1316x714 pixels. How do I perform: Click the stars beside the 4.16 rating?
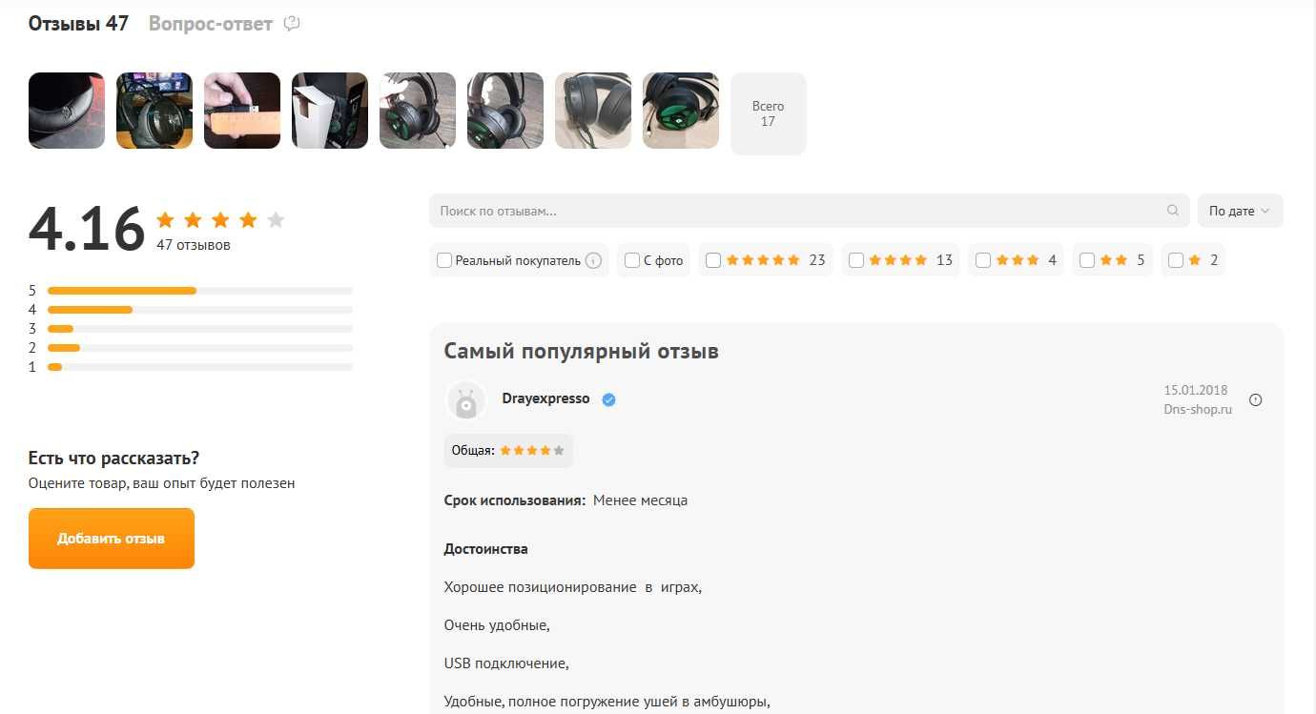coord(220,220)
